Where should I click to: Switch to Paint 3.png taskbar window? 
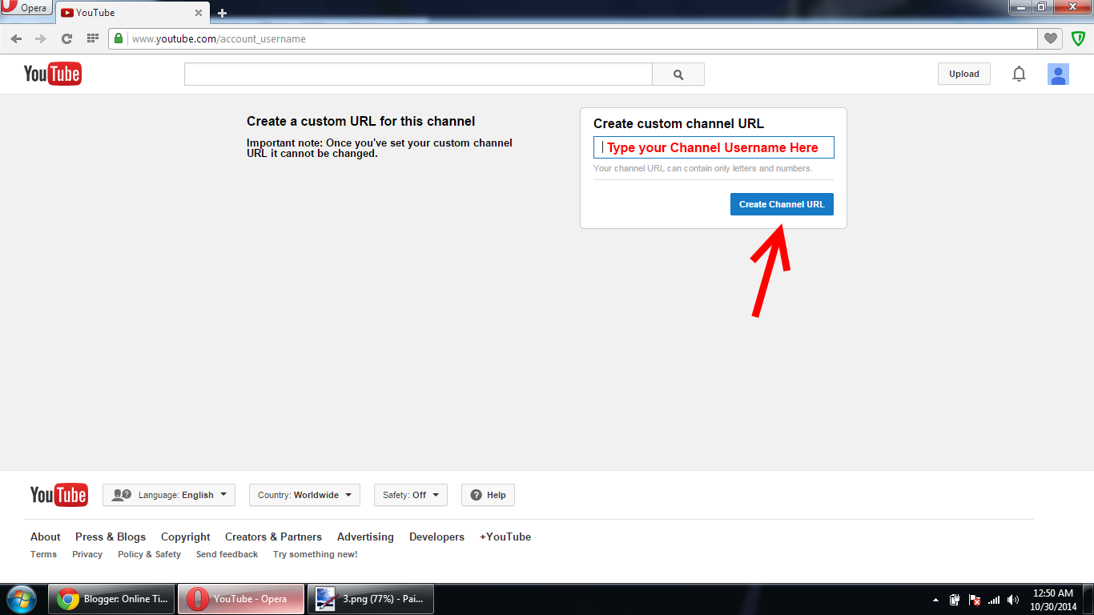click(x=371, y=599)
